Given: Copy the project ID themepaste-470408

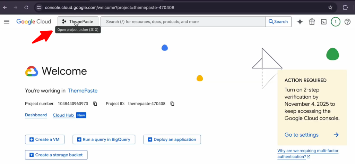Looking at the screenshot, I should click(x=172, y=104).
